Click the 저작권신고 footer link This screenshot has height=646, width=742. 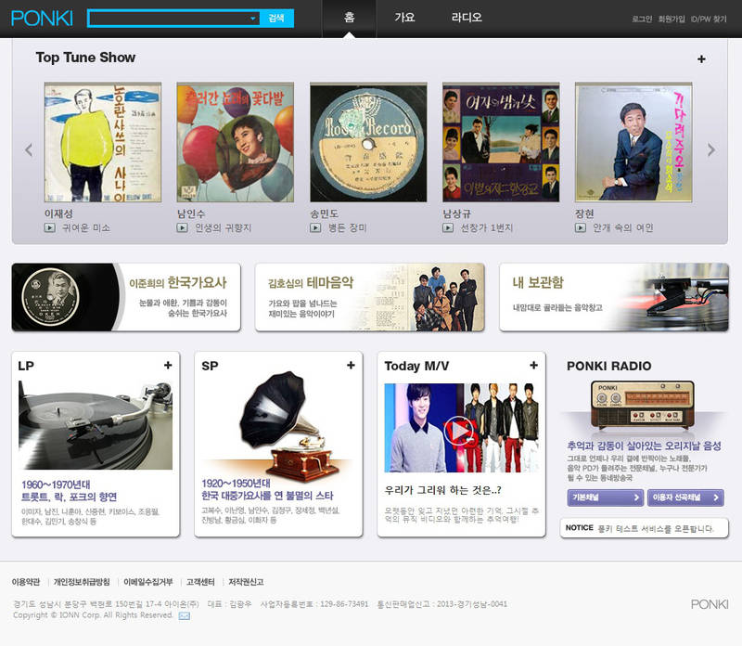[246, 582]
